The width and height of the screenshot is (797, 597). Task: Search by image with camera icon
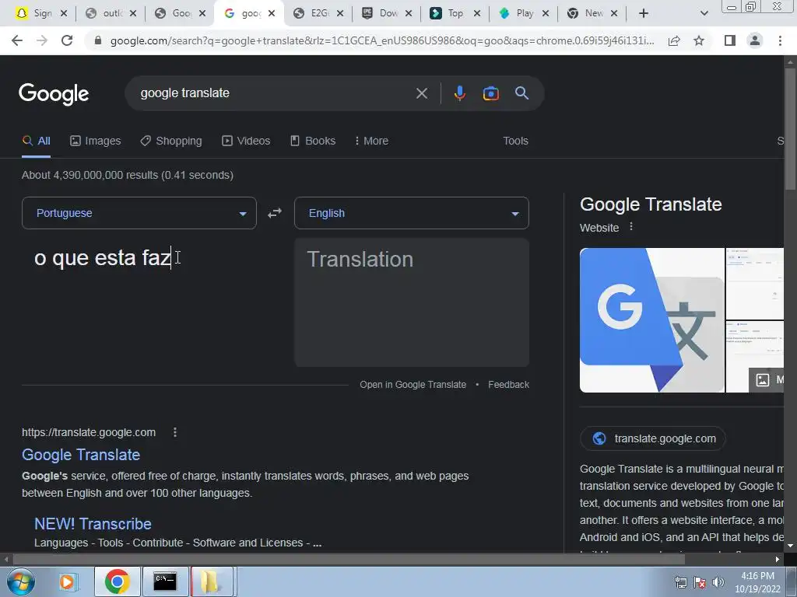tap(490, 93)
